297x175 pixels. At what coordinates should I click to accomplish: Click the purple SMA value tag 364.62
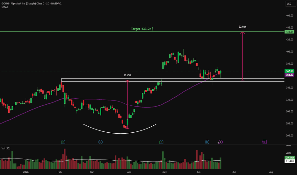(289, 75)
